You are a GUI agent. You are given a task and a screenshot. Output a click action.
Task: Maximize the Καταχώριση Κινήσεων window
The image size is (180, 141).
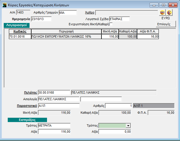pyautogui.click(x=163, y=5)
